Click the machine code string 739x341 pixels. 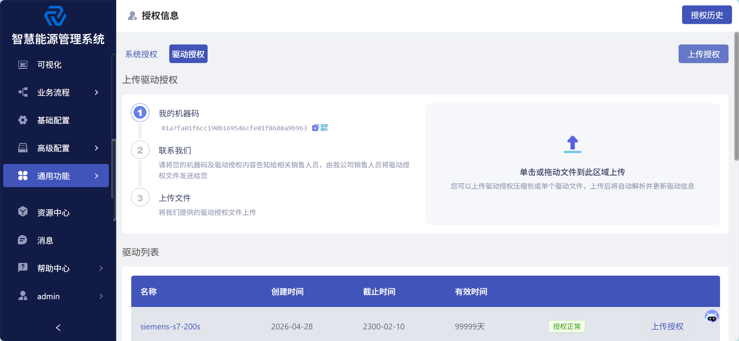coord(234,128)
